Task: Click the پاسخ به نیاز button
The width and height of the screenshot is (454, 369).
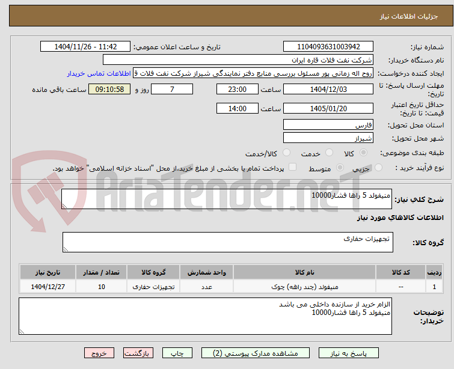Action: [x=349, y=353]
